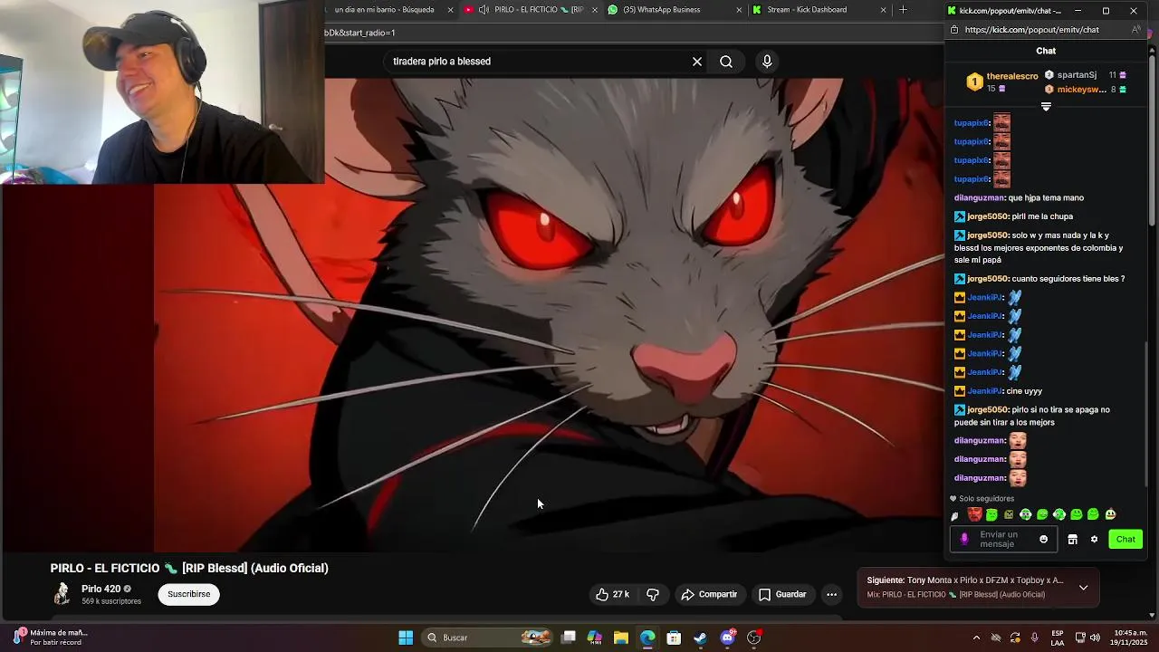Image resolution: width=1159 pixels, height=652 pixels.
Task: Click JeankiPJ username in 'cine uyyy' message
Action: click(985, 391)
